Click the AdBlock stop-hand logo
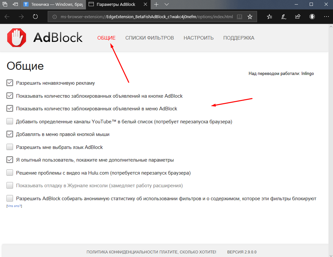This screenshot has height=257, width=333. (x=16, y=38)
